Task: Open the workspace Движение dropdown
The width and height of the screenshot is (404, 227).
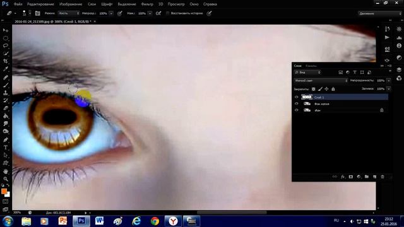Action: pyautogui.click(x=379, y=13)
